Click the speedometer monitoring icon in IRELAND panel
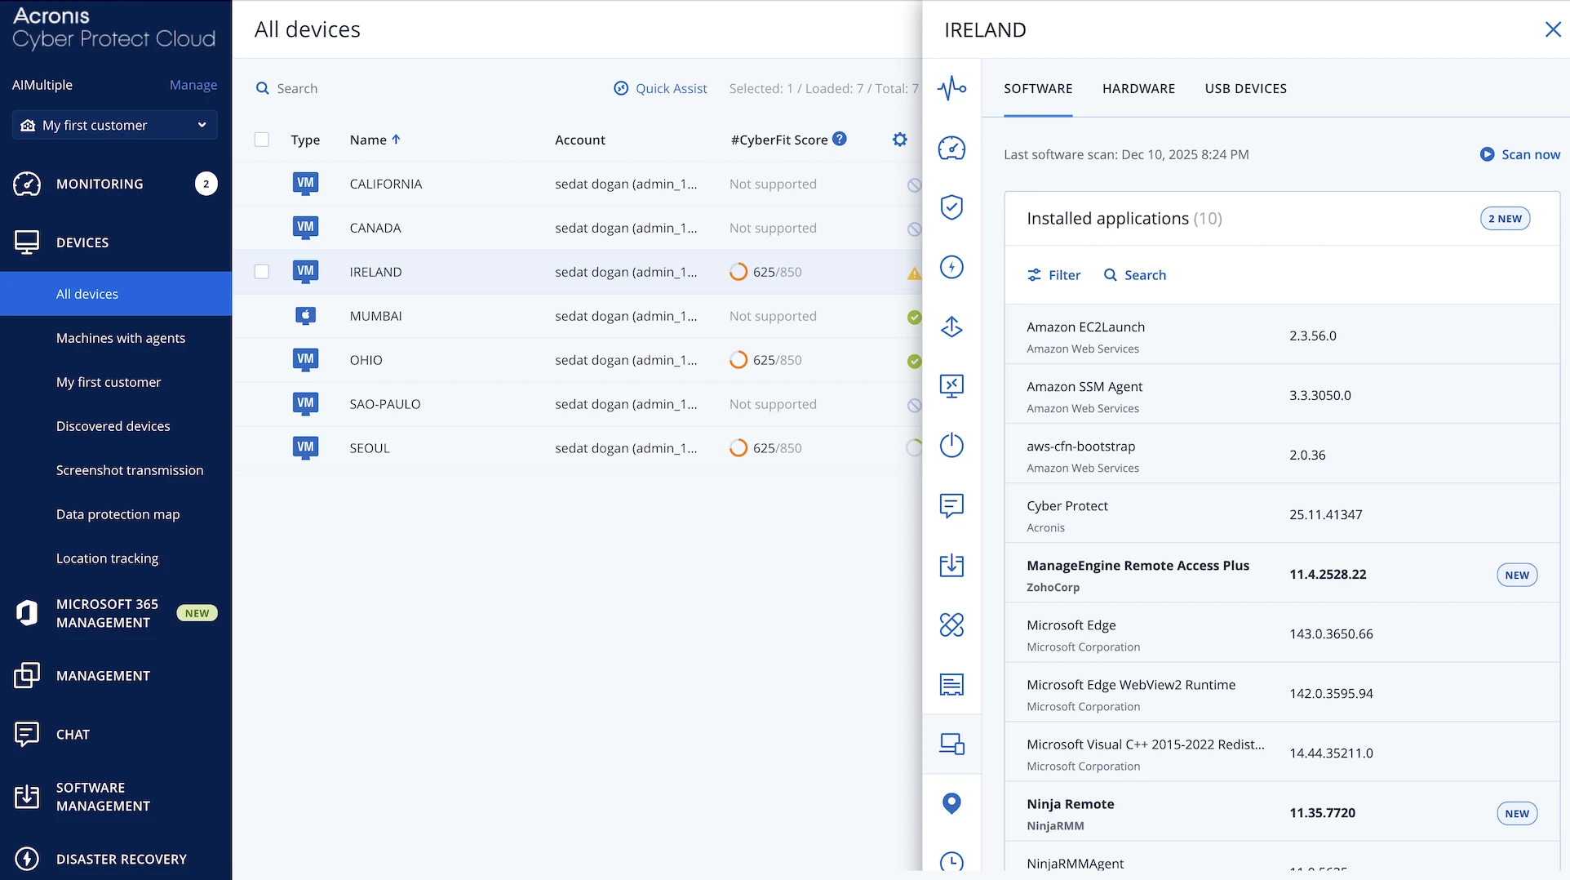The image size is (1570, 880). coord(951,148)
